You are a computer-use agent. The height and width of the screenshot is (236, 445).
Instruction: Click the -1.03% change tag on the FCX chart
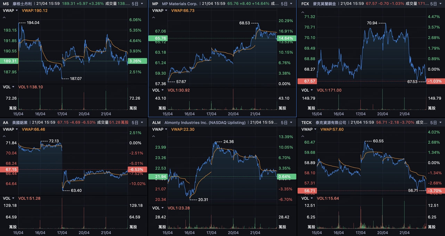(435, 81)
